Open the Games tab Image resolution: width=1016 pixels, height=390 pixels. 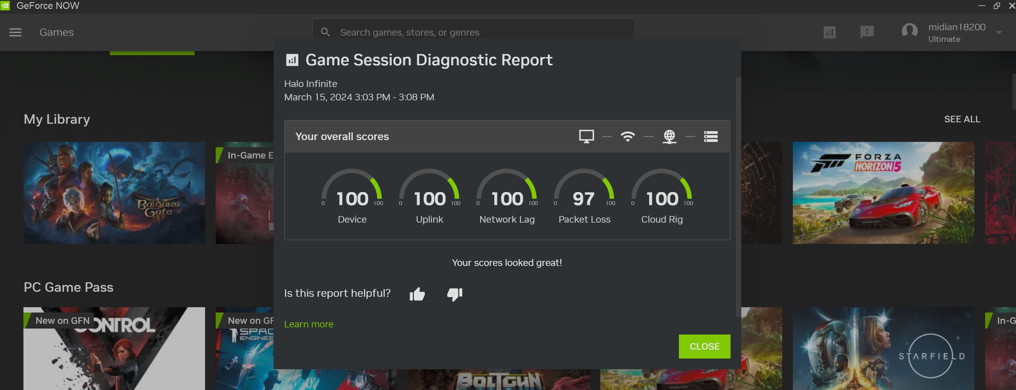56,32
